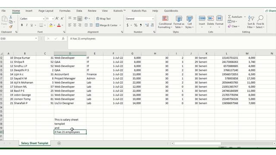The height and width of the screenshot is (155, 276).
Task: Open the Kutools Plus tab
Action: click(x=139, y=11)
